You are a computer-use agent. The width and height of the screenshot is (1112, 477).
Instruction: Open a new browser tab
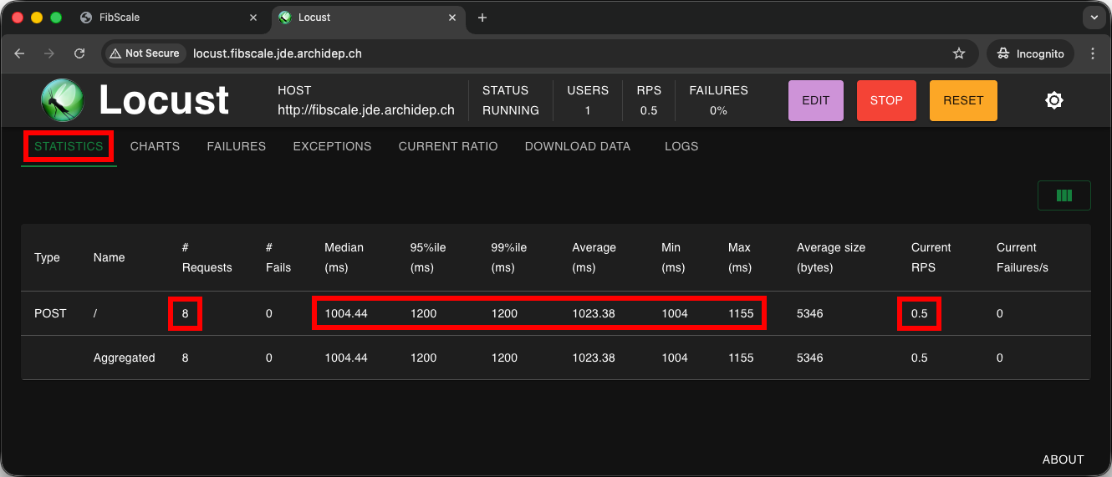click(482, 18)
